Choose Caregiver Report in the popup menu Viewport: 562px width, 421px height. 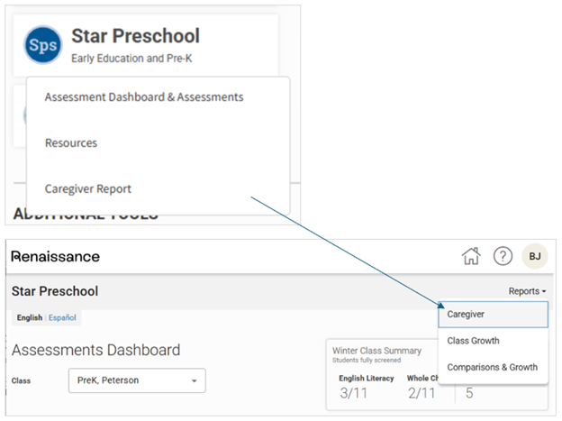(x=88, y=188)
